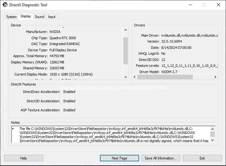226x166 pixels.
Task: Click Drivers panel scroll left arrow
Action: pos(134,77)
